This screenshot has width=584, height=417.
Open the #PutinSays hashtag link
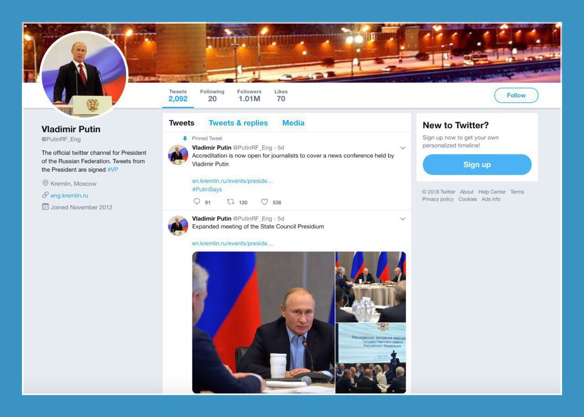tap(207, 189)
